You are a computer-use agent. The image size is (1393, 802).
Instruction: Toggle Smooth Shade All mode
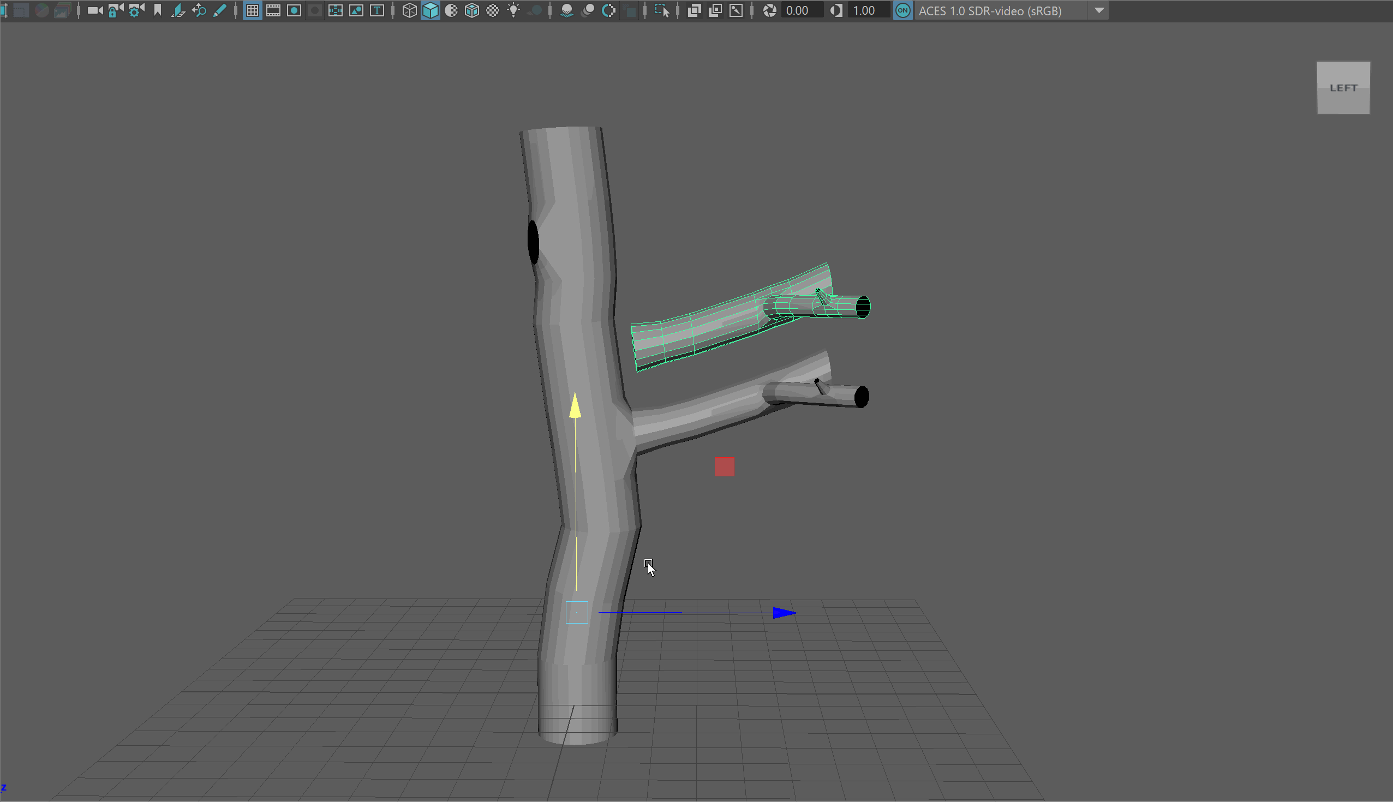coord(430,10)
